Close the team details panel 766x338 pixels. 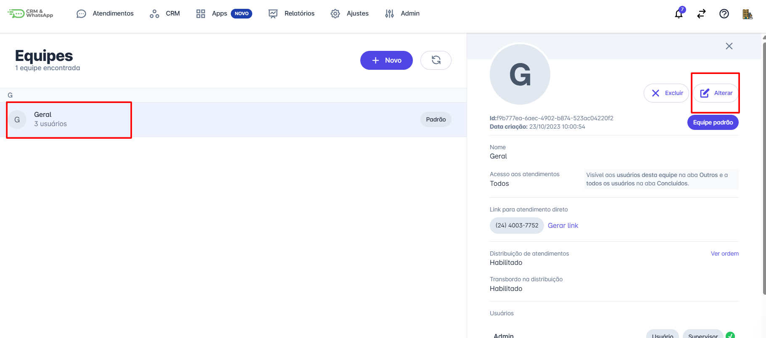729,46
